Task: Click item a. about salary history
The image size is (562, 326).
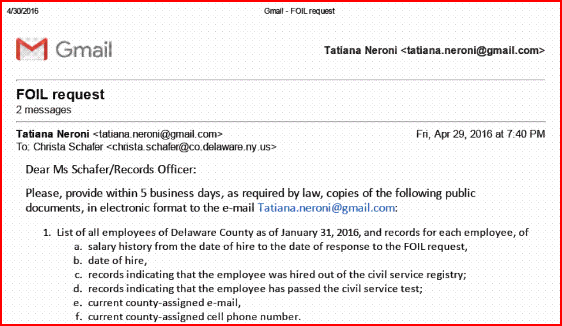Action: (x=277, y=246)
